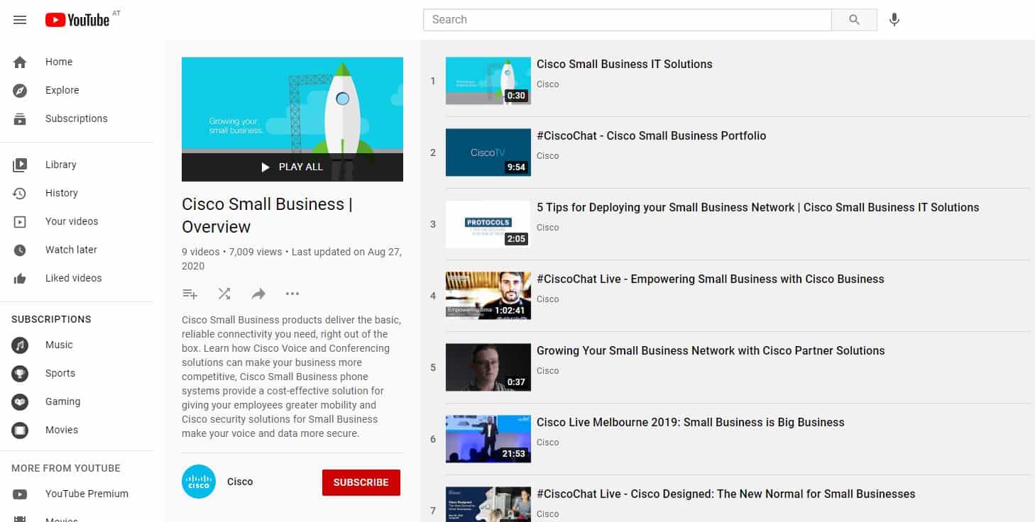This screenshot has width=1035, height=522.
Task: Click Cisco channel under video 1
Action: 547,84
